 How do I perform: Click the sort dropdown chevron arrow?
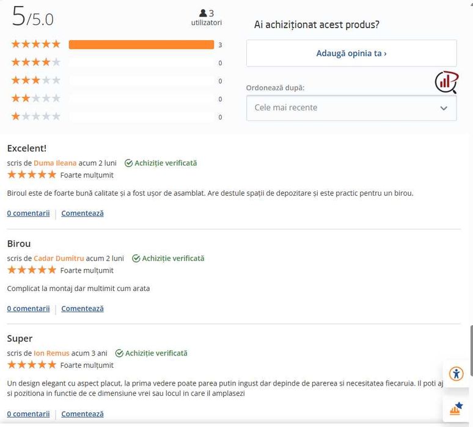pos(444,108)
